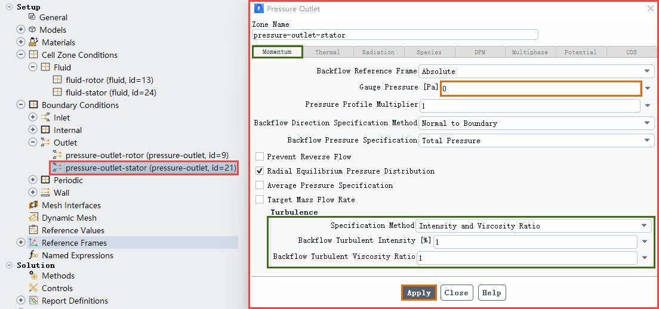Image resolution: width=659 pixels, height=309 pixels.
Task: Click the Help button
Action: 491,293
